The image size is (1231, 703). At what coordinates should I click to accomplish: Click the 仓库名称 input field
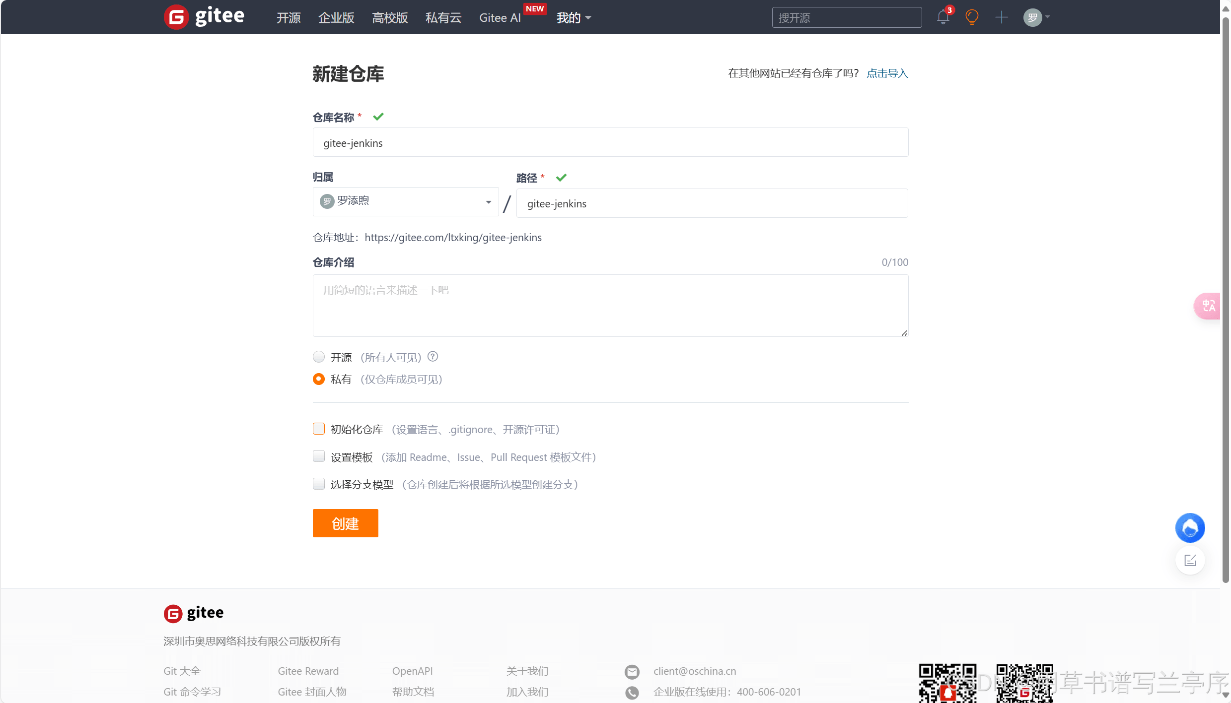coord(610,142)
